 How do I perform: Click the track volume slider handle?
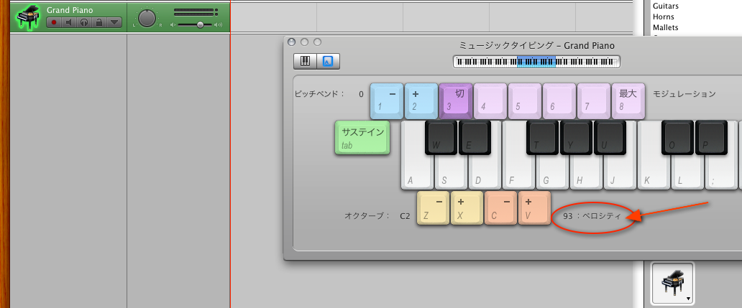(200, 24)
